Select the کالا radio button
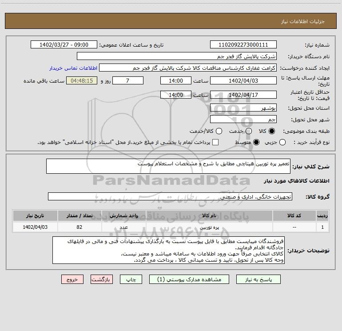Image resolution: width=342 pixels, height=331 pixels. 272,131
